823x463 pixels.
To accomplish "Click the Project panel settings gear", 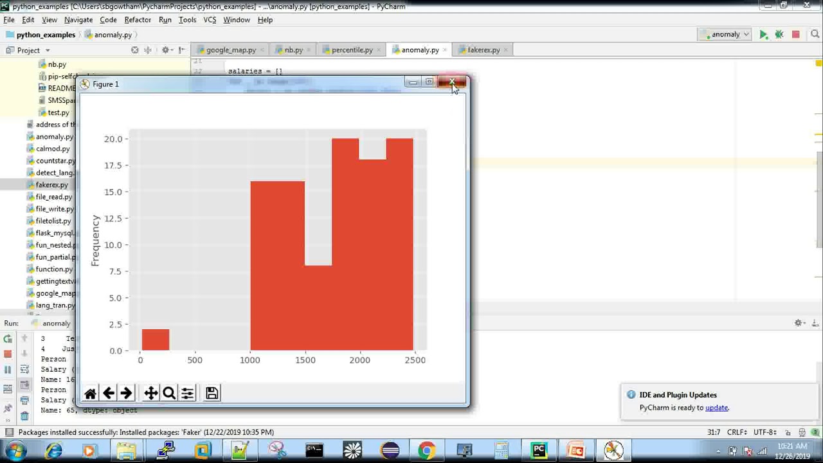I will 165,50.
